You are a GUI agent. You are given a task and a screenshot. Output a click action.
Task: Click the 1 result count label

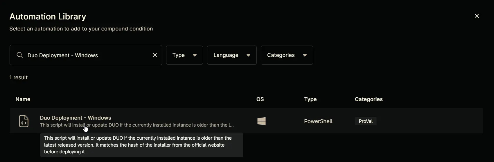coord(19,78)
